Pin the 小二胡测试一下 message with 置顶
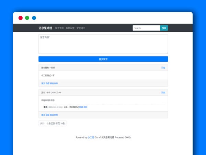Screen dimensions: 206x155 click(43, 83)
